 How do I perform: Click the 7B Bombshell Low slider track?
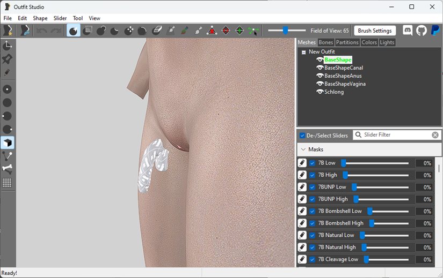pos(388,211)
